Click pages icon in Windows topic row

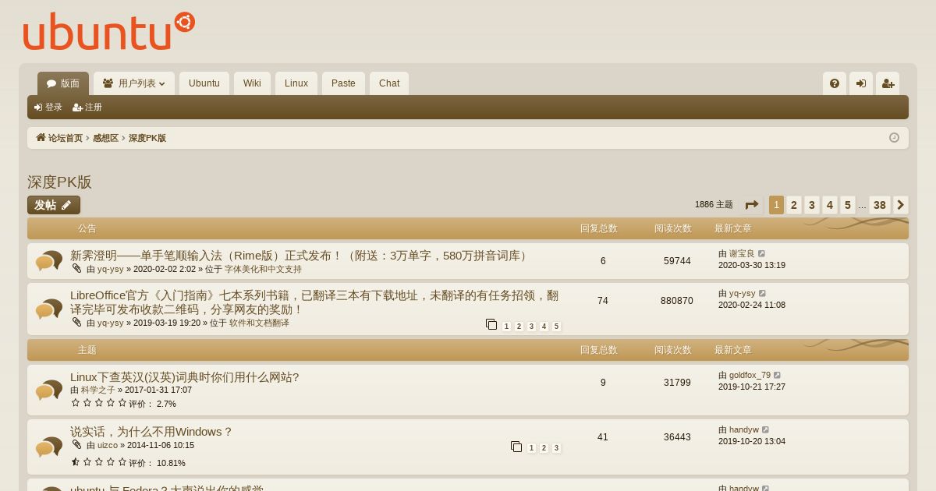point(516,447)
